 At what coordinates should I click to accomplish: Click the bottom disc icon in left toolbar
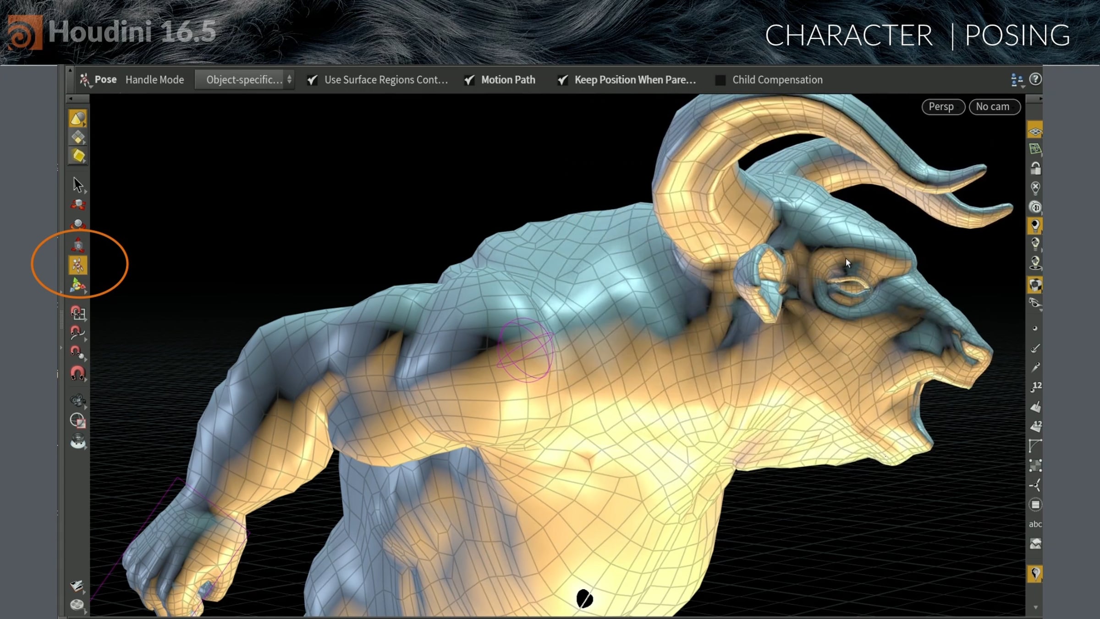click(x=77, y=605)
